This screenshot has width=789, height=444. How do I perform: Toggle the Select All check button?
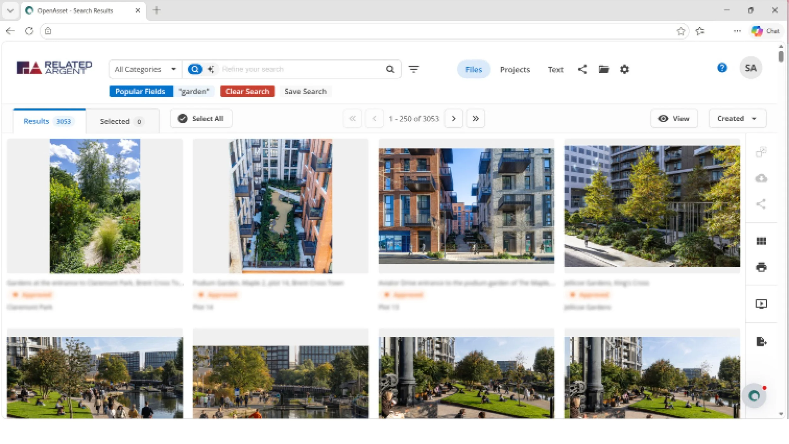(x=201, y=118)
